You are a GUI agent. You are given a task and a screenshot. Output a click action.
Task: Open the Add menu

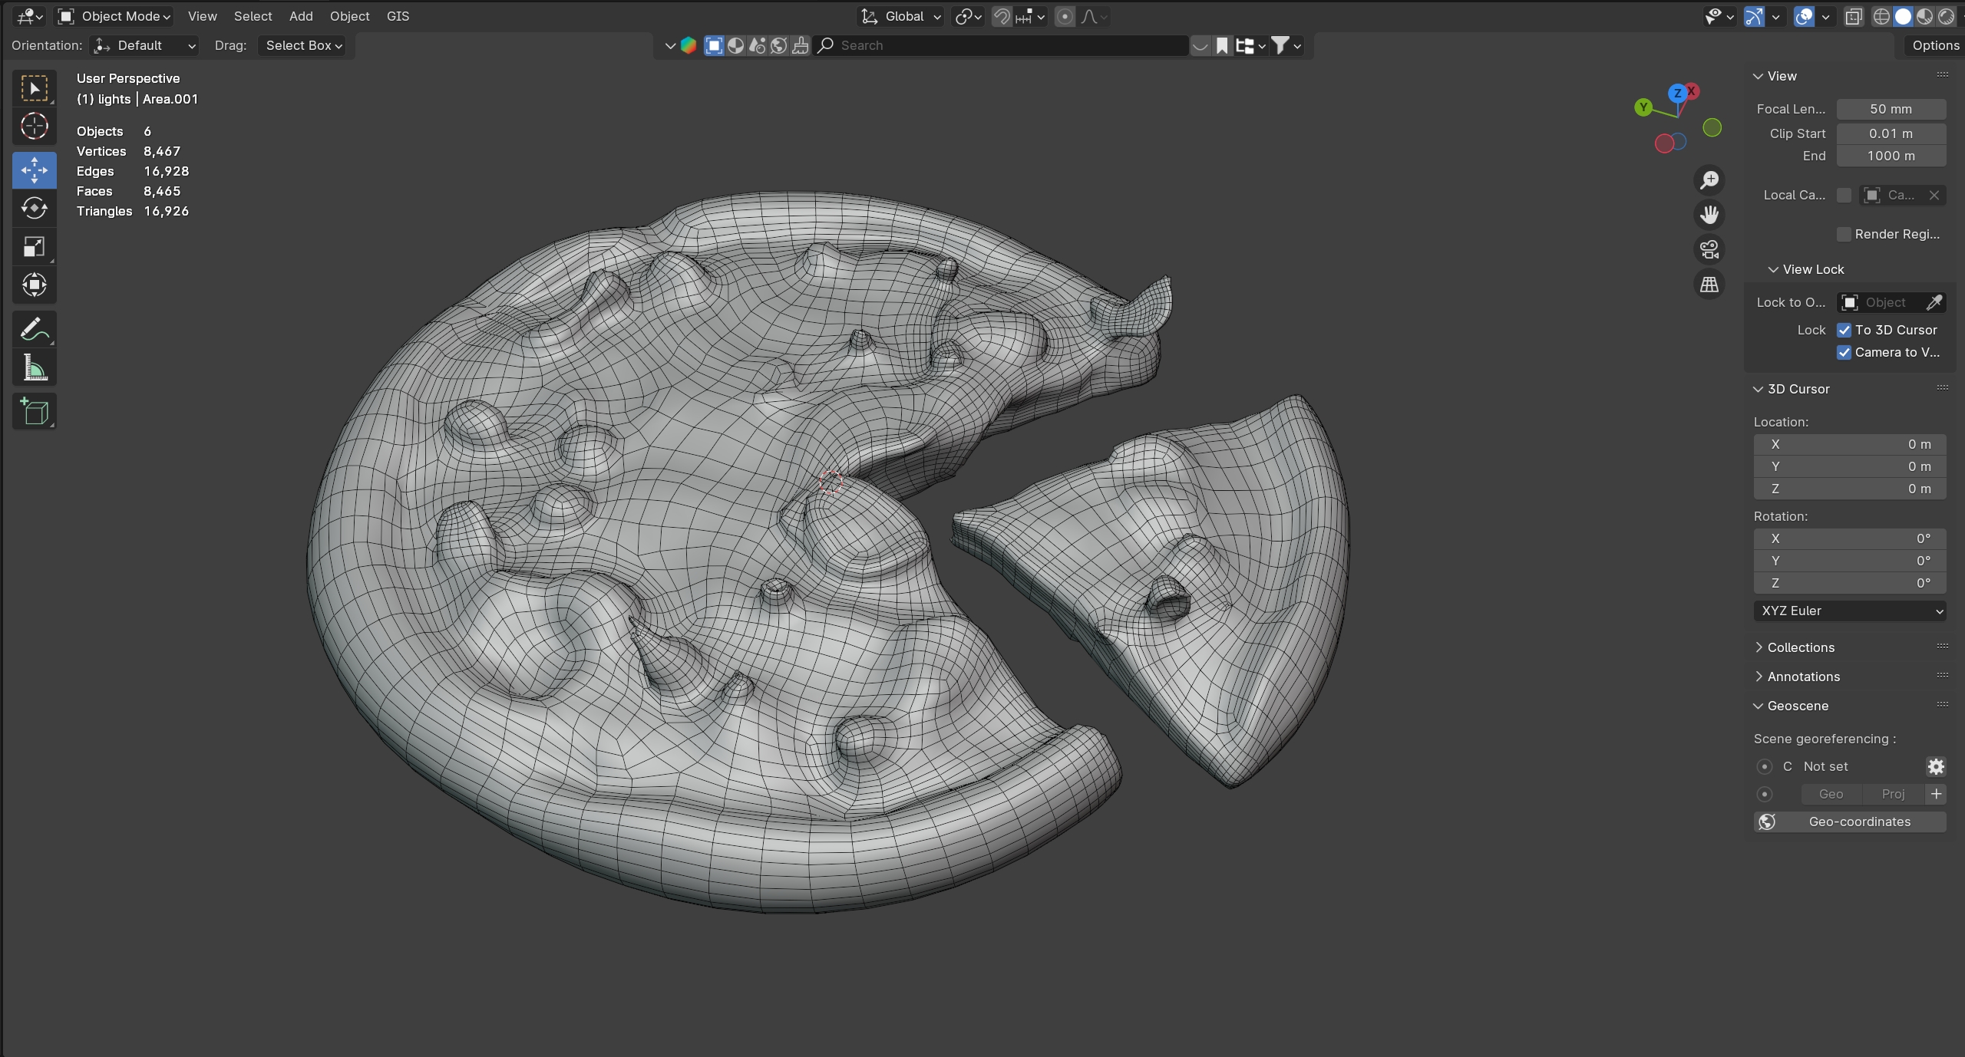301,16
